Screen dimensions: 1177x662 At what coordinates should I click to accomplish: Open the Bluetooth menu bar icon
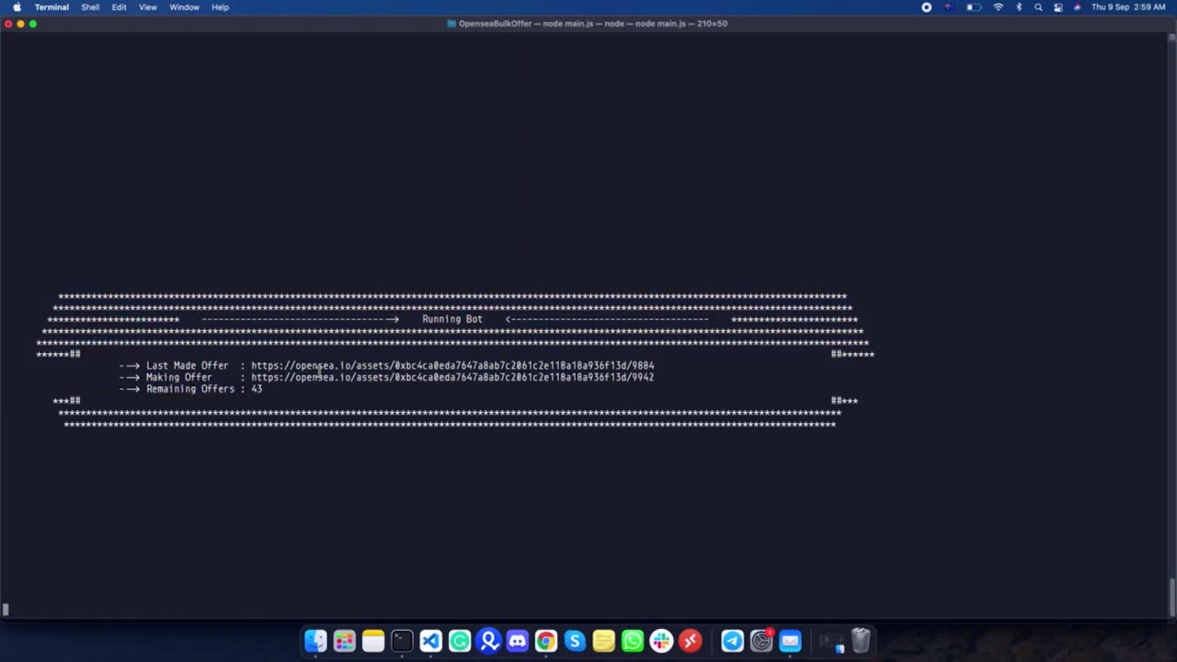[x=1019, y=7]
